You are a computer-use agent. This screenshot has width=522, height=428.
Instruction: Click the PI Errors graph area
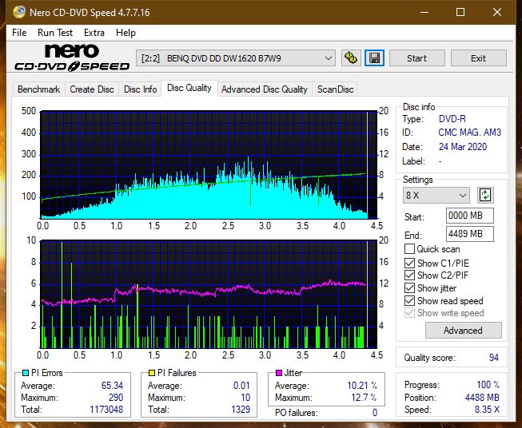click(209, 164)
